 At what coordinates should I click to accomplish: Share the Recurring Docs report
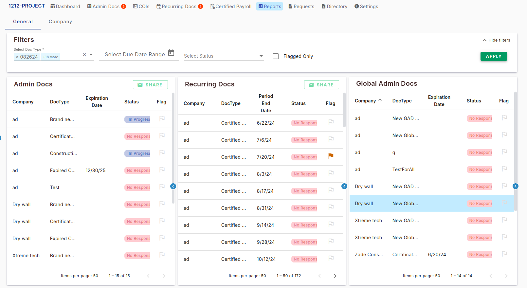[x=321, y=85]
